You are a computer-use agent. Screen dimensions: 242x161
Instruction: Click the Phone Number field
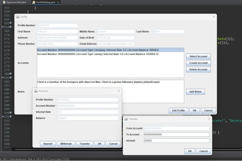(57, 44)
